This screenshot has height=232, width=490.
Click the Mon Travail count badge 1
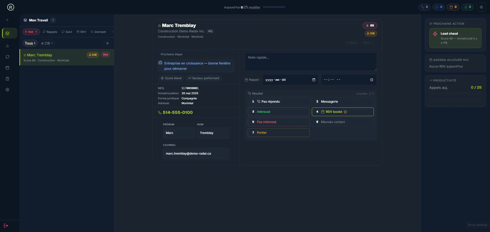(53, 20)
